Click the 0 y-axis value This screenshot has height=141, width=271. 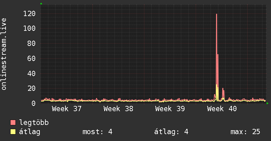(x=34, y=103)
